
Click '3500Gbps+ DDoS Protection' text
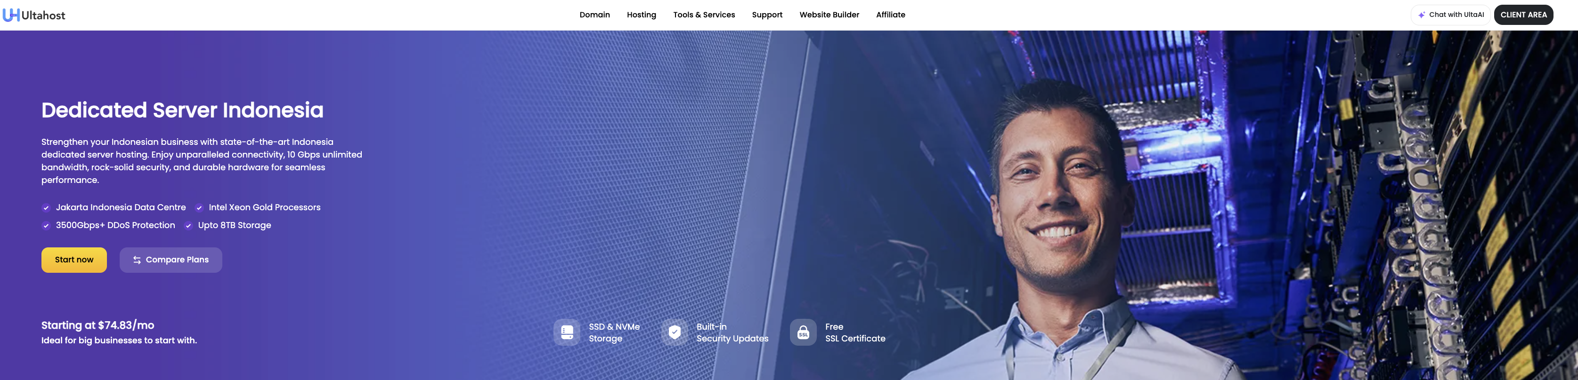[x=115, y=225]
